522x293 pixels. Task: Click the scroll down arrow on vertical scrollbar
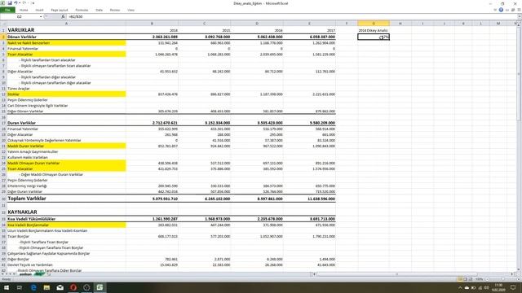coord(519,269)
